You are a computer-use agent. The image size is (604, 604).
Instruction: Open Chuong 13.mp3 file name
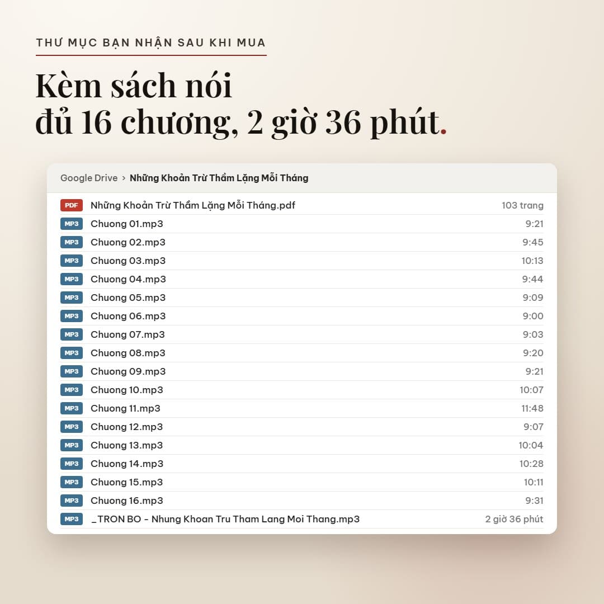point(127,446)
